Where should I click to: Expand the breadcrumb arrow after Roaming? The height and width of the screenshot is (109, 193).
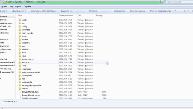35,2
